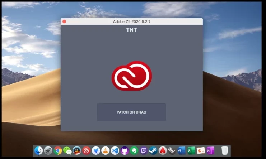Screen dimensions: 266x159
Task: Click the PATCH OR DRAG button
Action: tap(131, 112)
